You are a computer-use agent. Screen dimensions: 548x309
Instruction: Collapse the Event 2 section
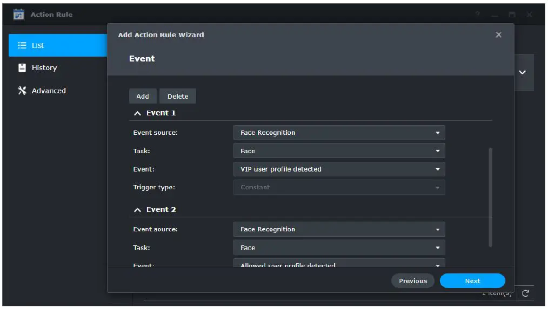pos(137,210)
